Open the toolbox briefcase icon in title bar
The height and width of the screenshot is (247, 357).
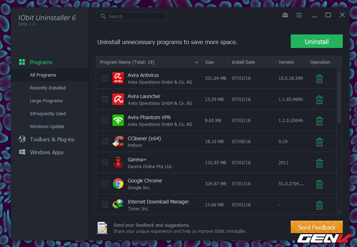pyautogui.click(x=285, y=15)
